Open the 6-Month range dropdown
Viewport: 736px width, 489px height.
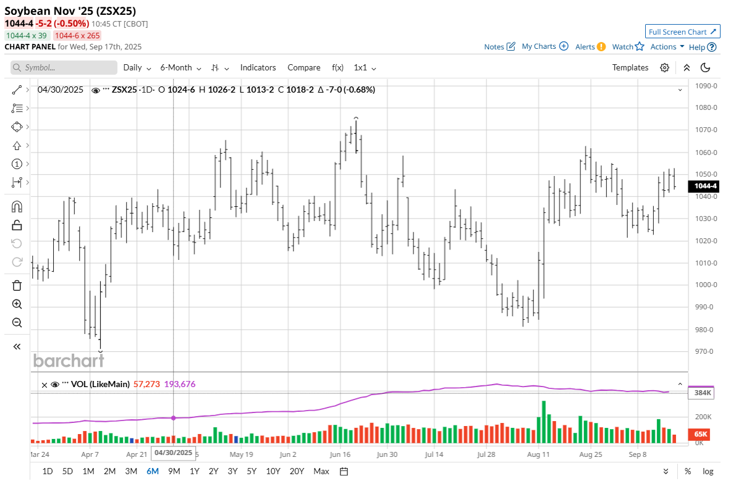tap(180, 67)
